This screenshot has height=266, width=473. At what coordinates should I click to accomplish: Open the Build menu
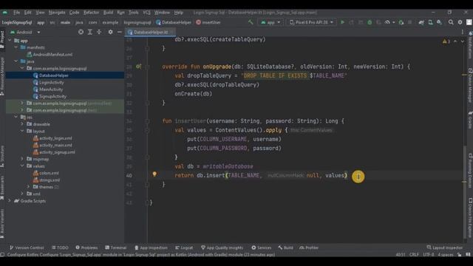point(108,13)
